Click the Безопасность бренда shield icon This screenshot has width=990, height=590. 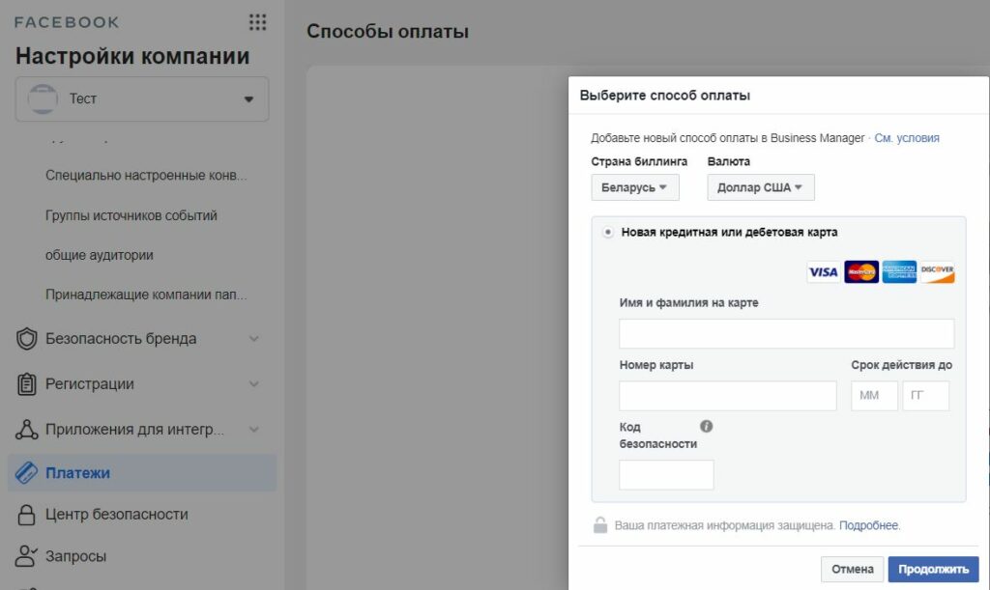[26, 339]
